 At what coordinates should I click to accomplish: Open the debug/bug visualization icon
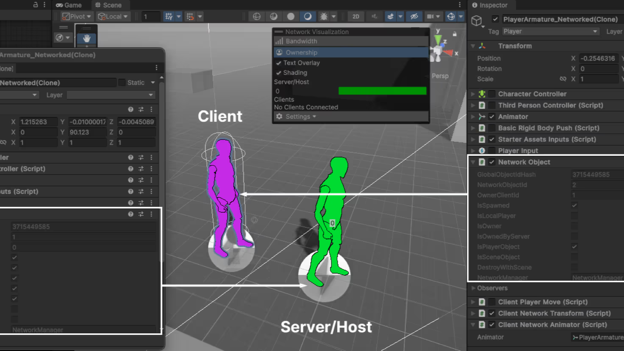tap(323, 17)
